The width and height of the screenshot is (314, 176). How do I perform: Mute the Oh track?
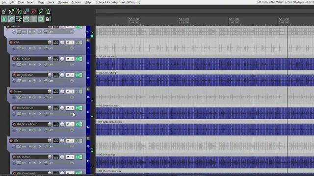coord(68,140)
